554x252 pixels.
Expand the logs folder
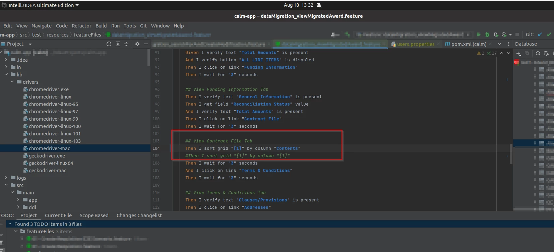coord(6,178)
